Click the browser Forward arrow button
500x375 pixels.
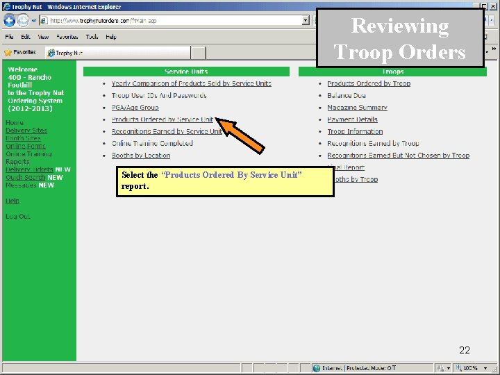click(x=23, y=20)
